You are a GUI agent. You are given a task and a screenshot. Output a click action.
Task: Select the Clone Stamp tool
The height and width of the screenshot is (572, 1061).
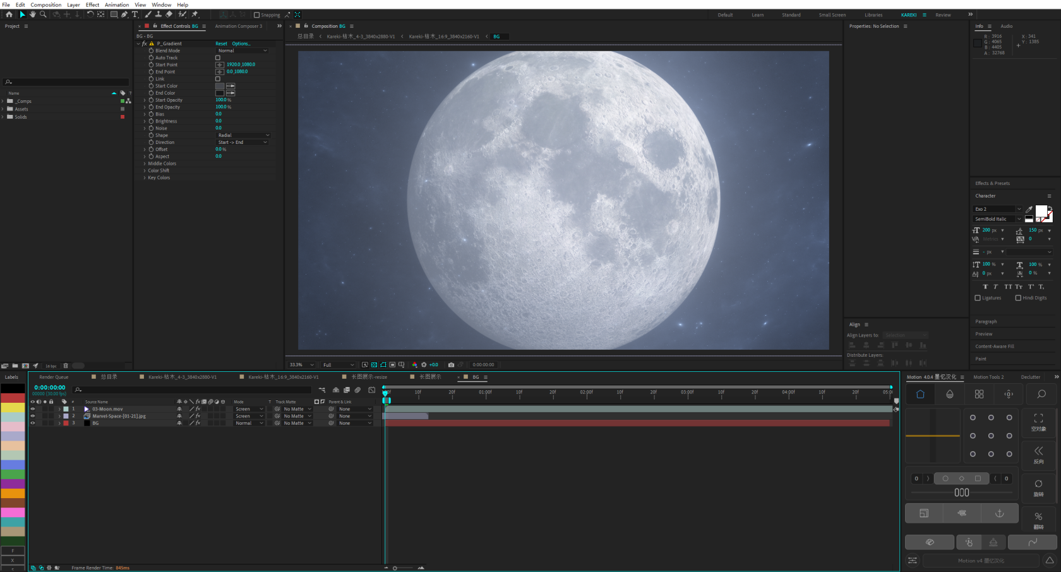tap(158, 15)
